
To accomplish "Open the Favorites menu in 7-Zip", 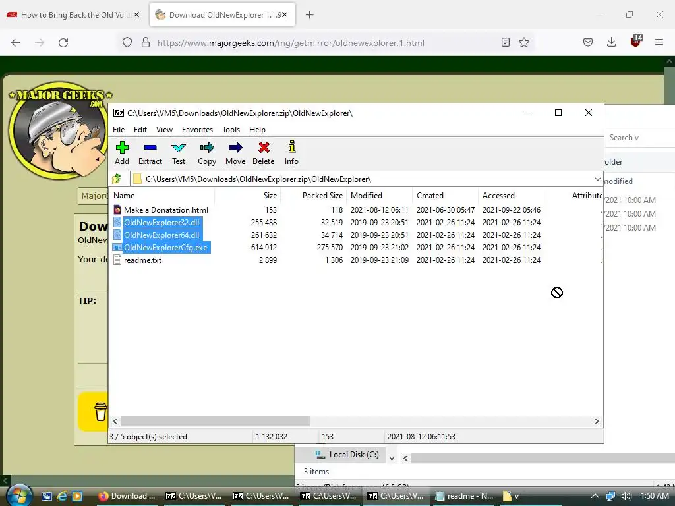I will tap(197, 130).
